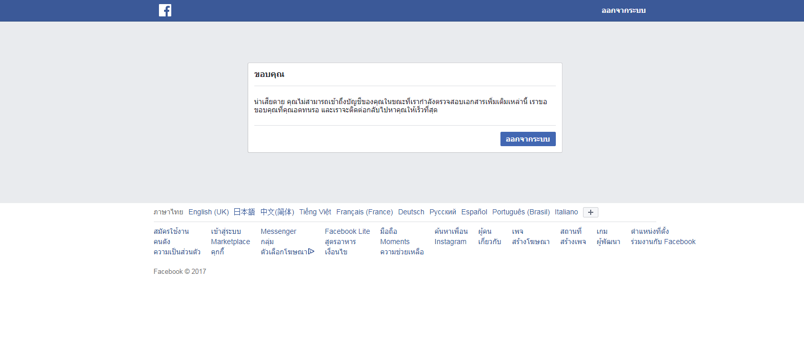The width and height of the screenshot is (804, 360).
Task: Switch language to 日本語
Action: click(244, 212)
